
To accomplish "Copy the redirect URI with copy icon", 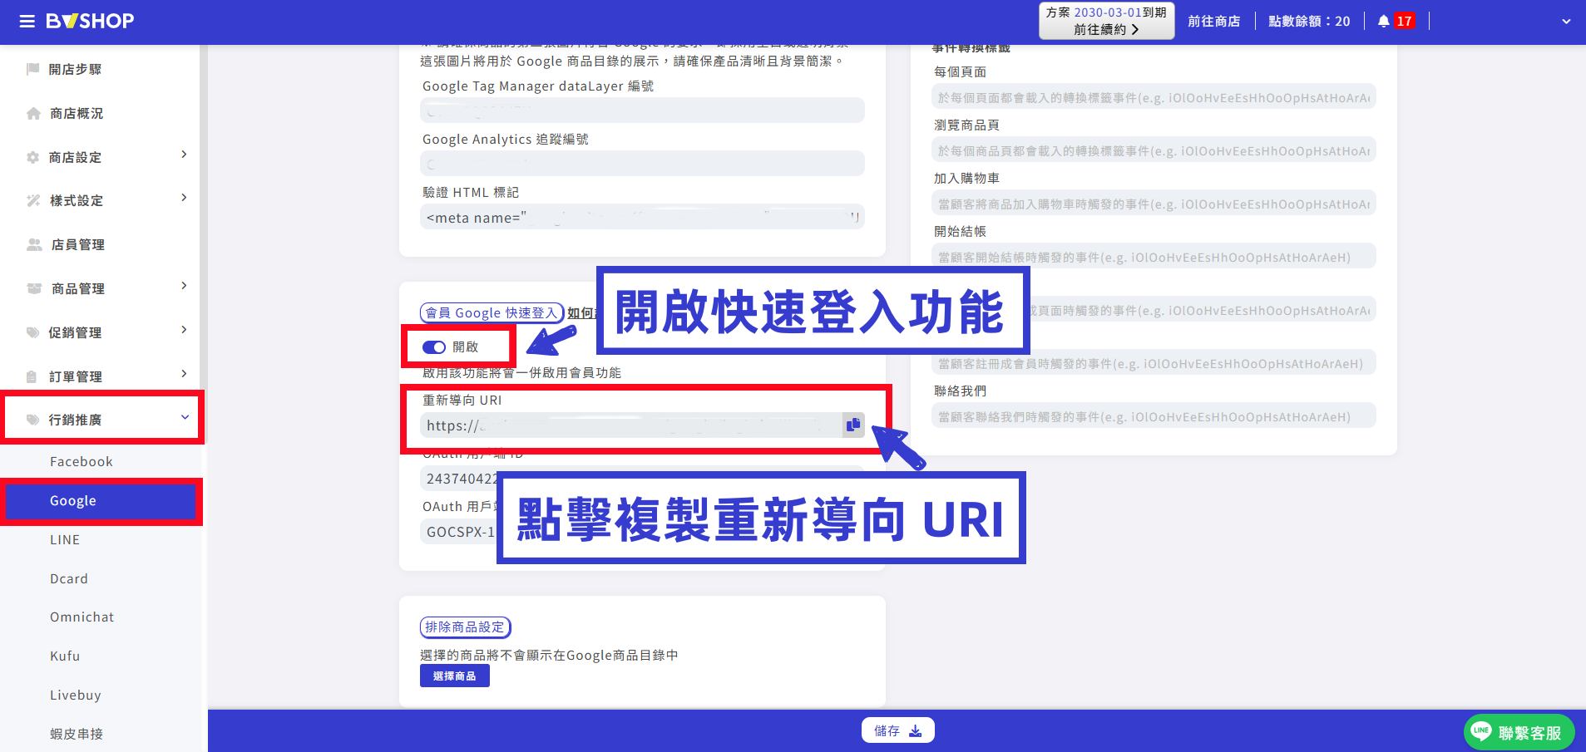I will [x=853, y=425].
